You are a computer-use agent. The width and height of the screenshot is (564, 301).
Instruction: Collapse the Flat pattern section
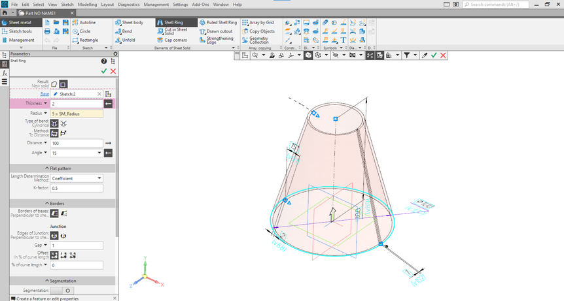tap(62, 168)
